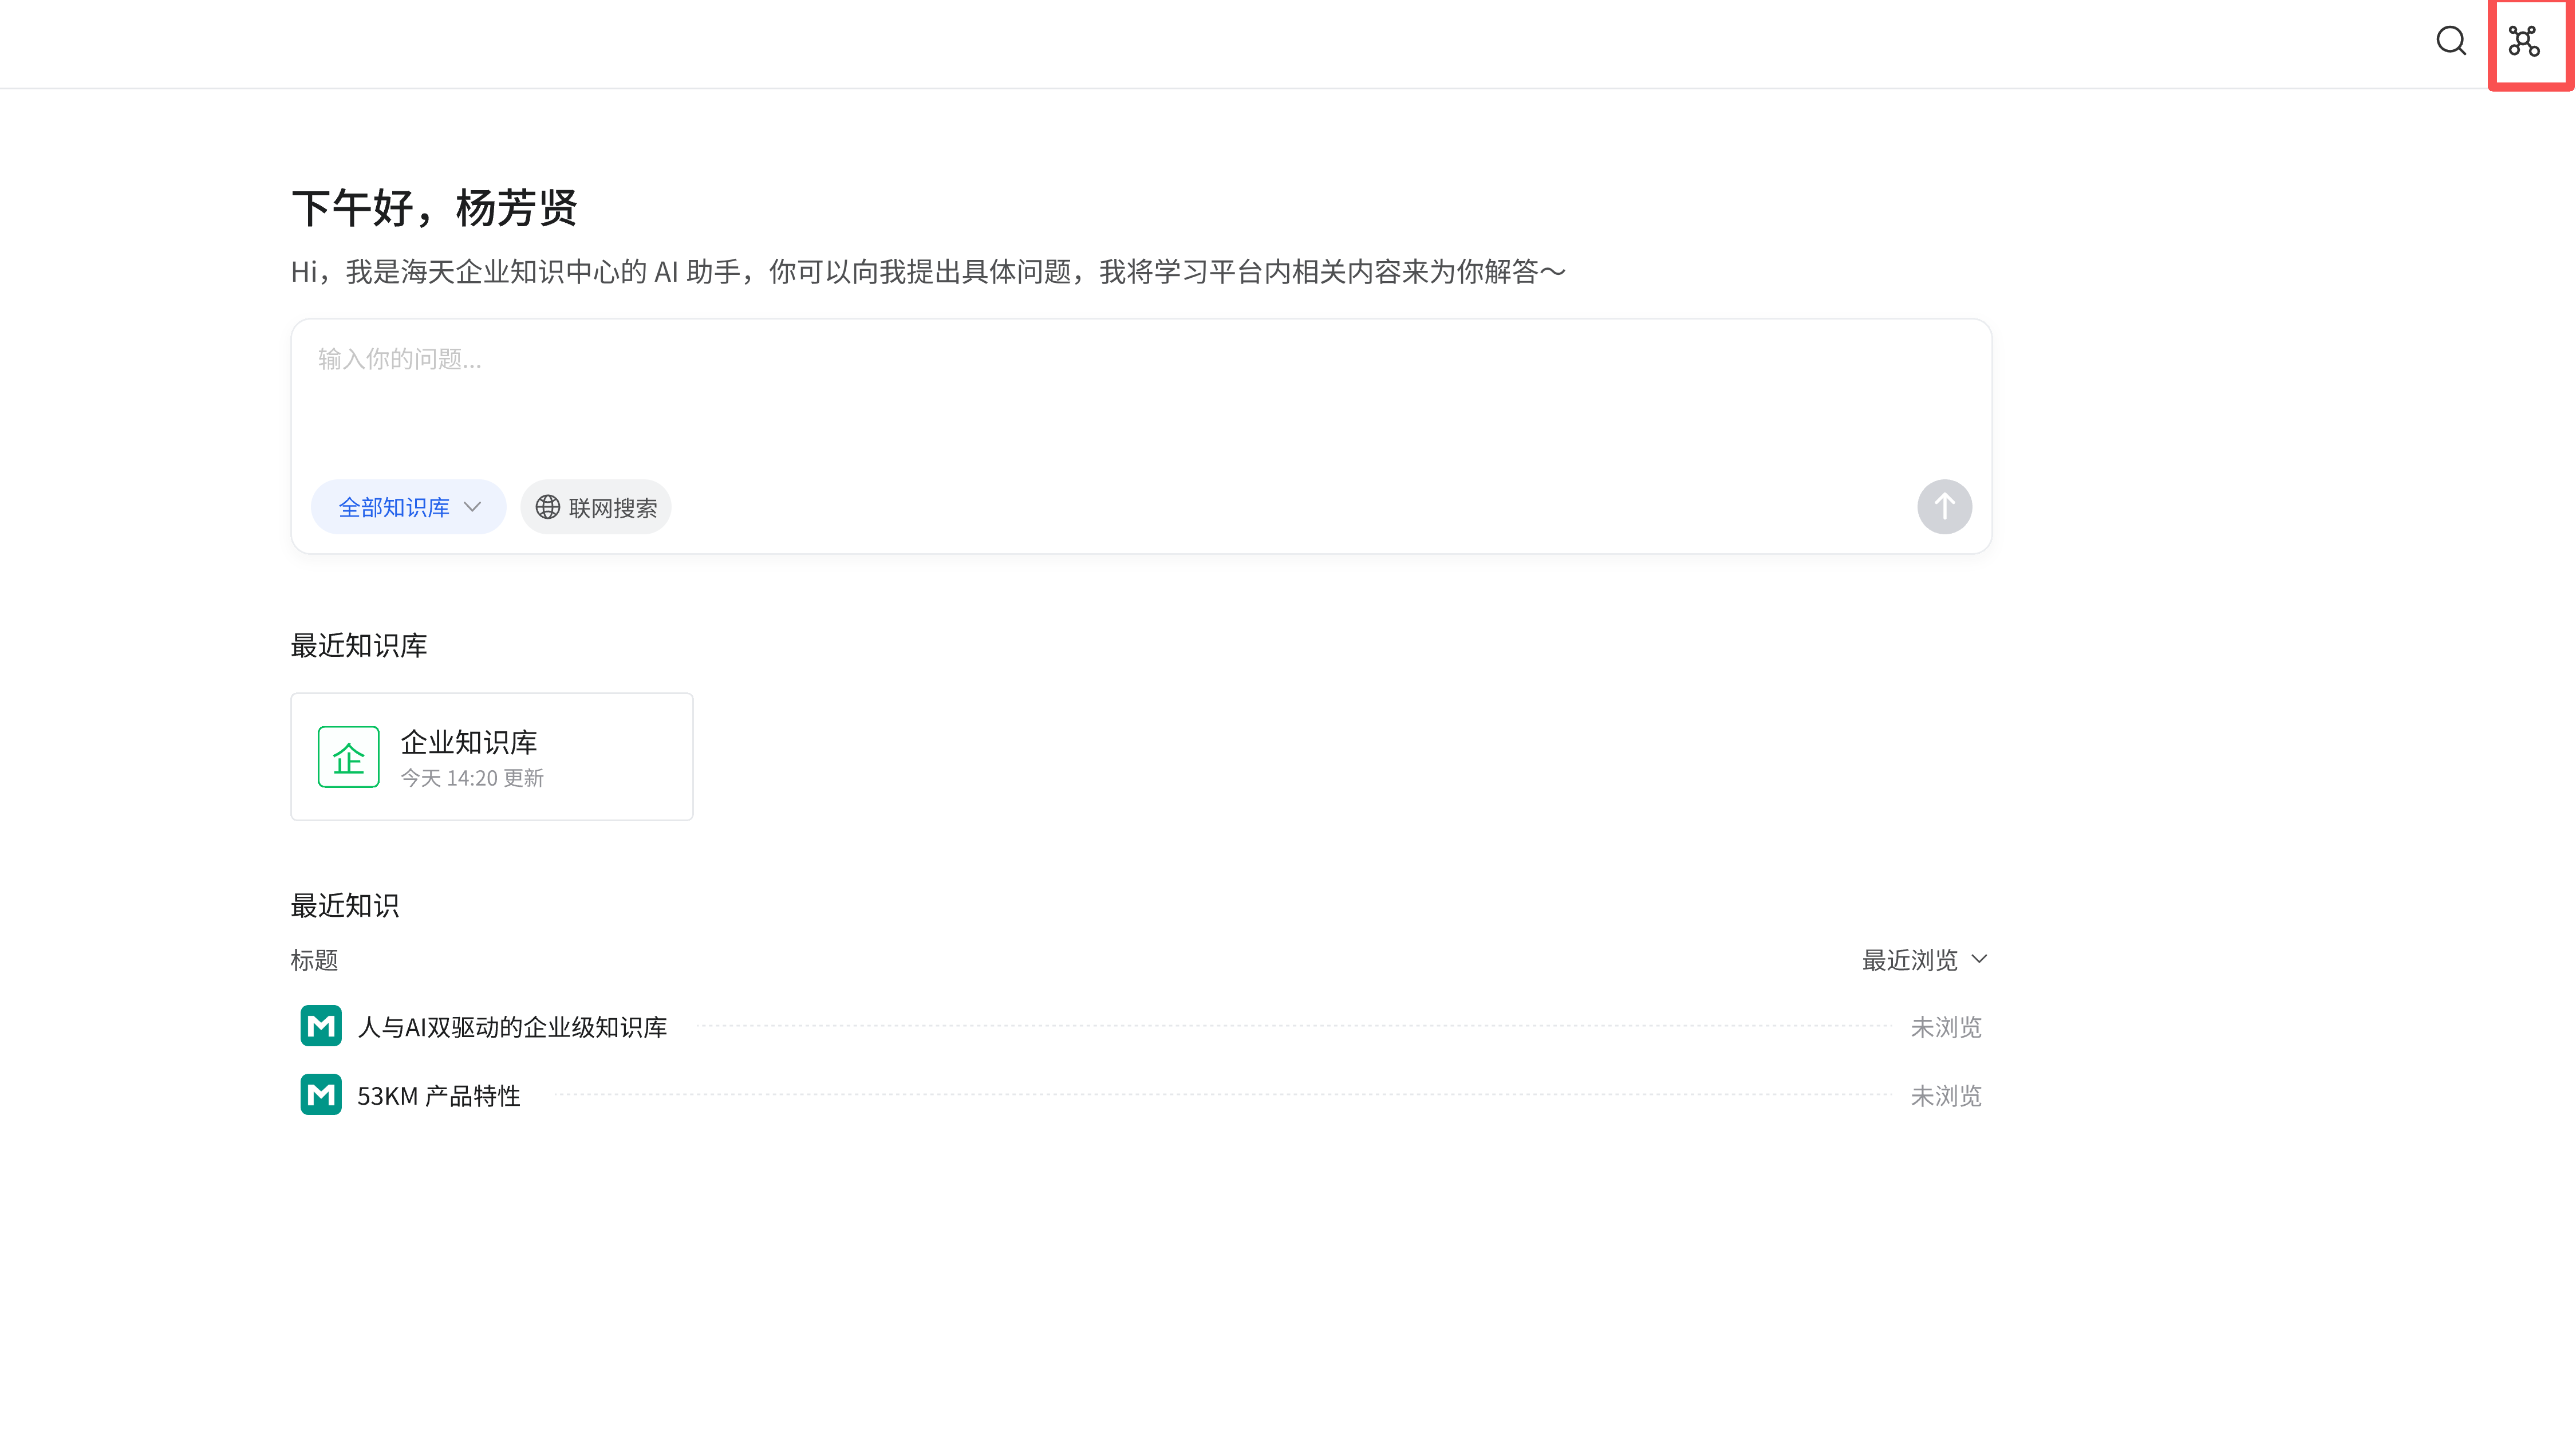Image resolution: width=2576 pixels, height=1454 pixels.
Task: Click the search magnifier icon
Action: [2450, 41]
